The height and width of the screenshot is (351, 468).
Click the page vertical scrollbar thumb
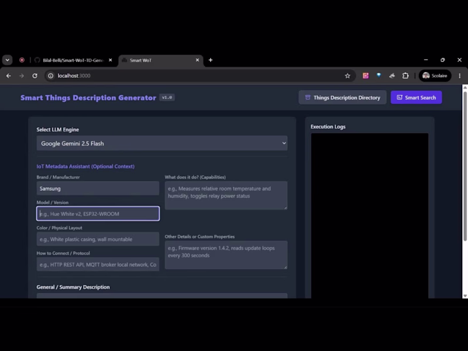click(x=465, y=166)
